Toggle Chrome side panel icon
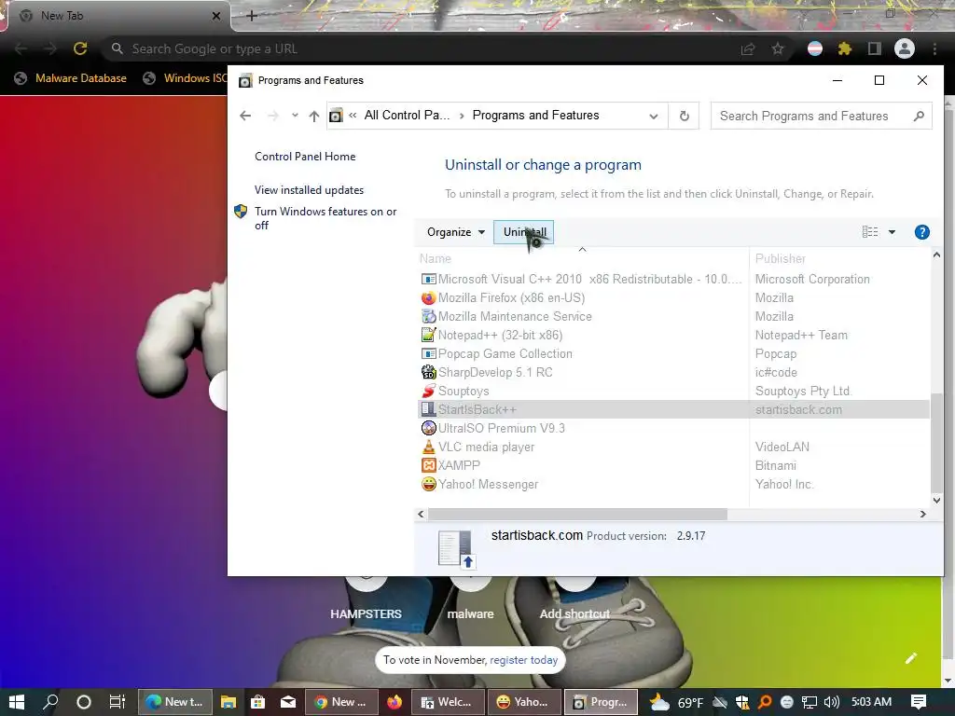 [x=874, y=48]
